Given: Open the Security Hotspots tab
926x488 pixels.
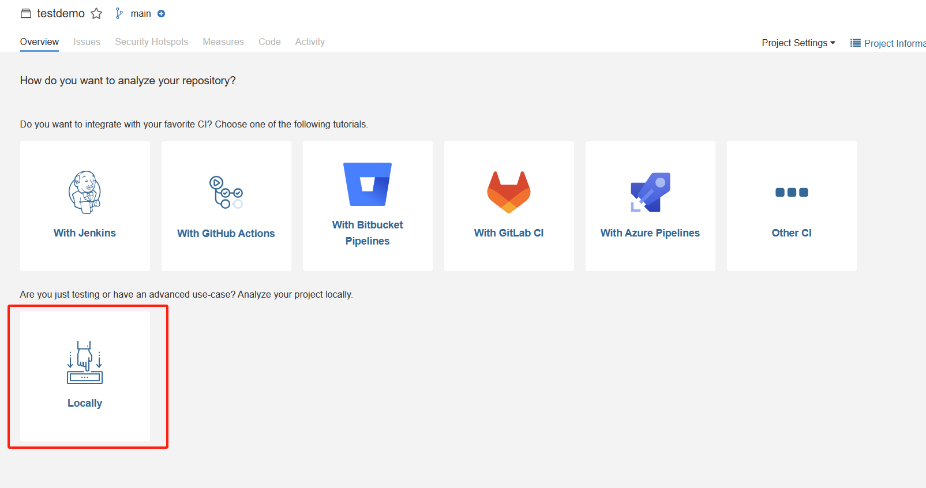Looking at the screenshot, I should [x=152, y=42].
